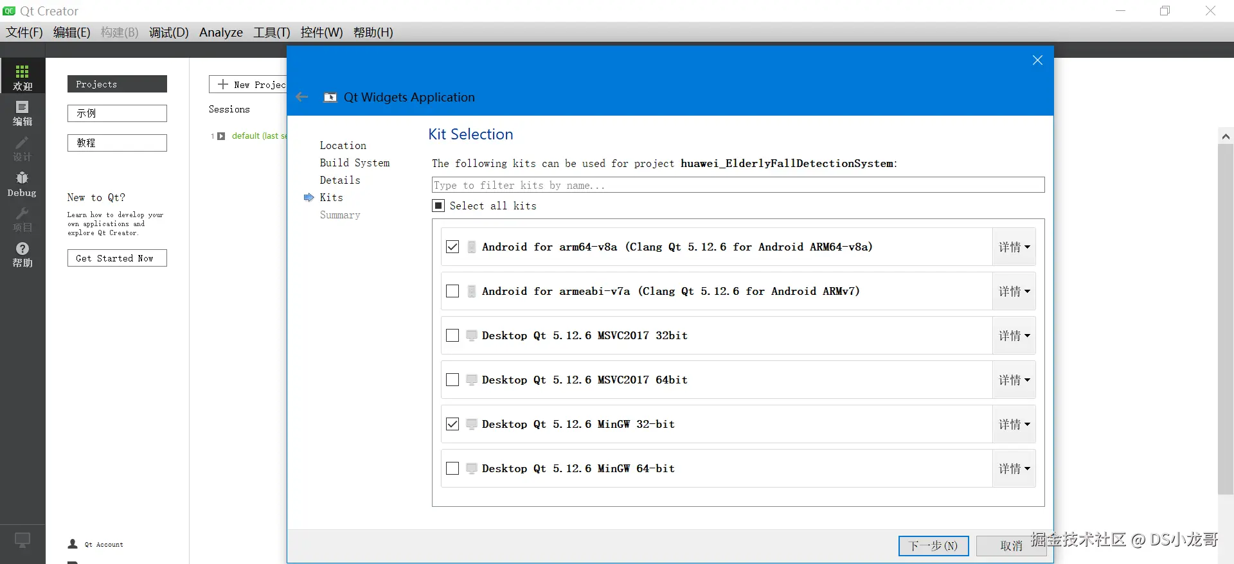The image size is (1234, 564).
Task: Click the 下一步(N) next button
Action: [x=933, y=545]
